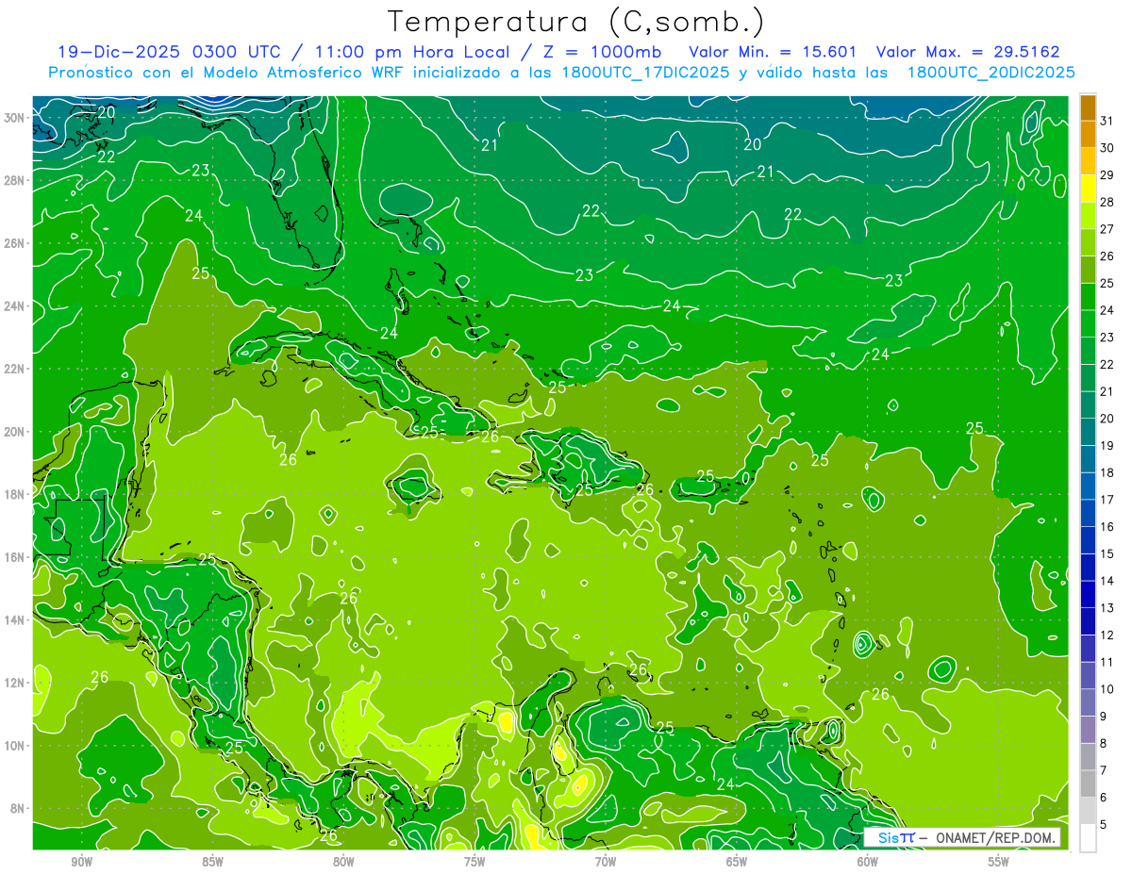The width and height of the screenshot is (1132, 874).
Task: Click the longitude axis label "55W"
Action: tap(999, 863)
